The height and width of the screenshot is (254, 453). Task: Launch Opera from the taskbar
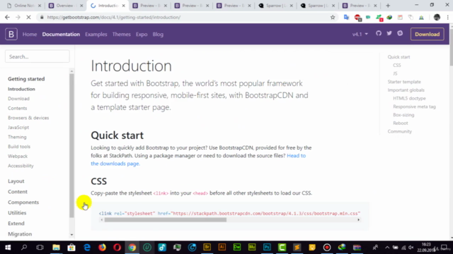pos(117,248)
